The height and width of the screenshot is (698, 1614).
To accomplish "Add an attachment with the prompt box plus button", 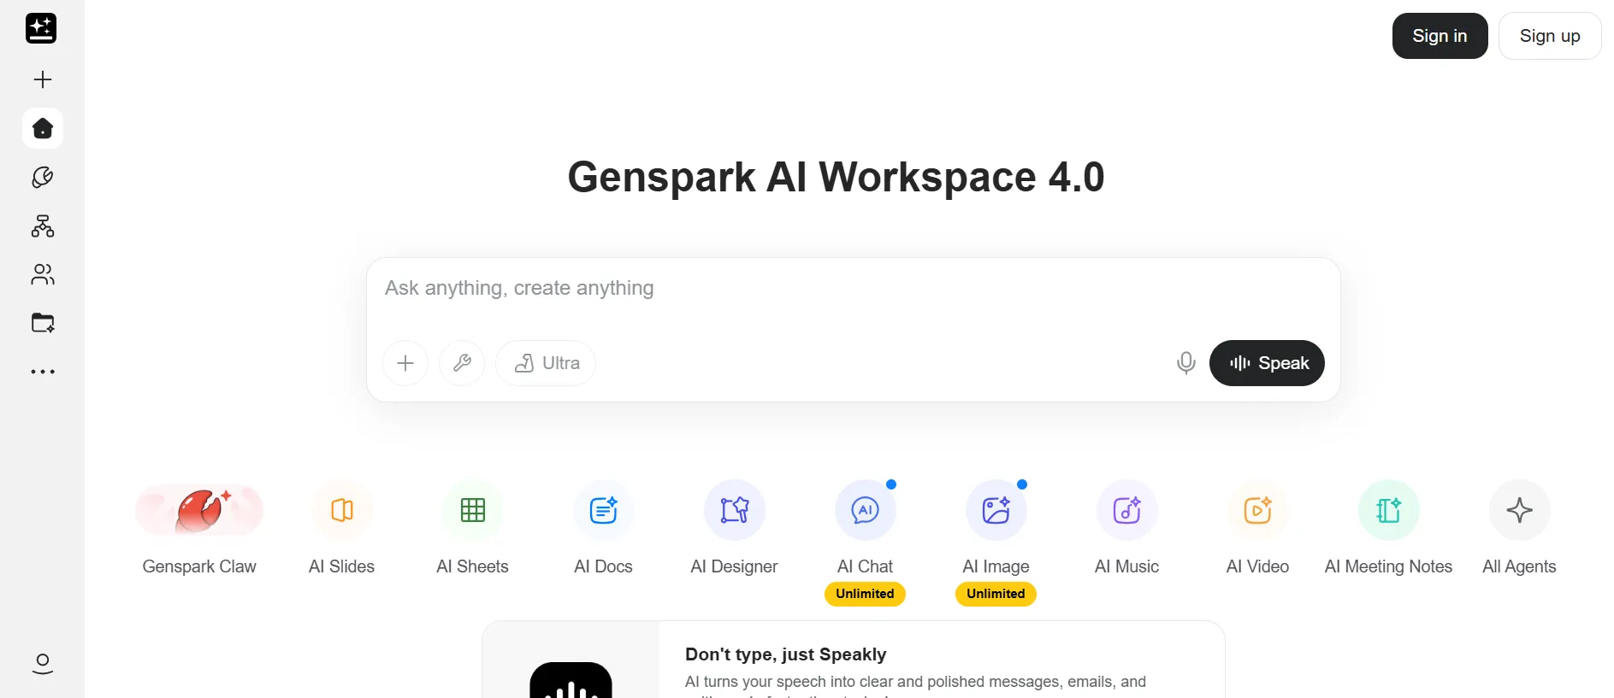I will pos(405,363).
